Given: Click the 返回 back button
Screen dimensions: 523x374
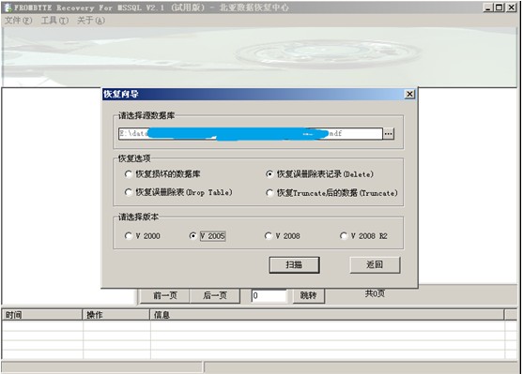Looking at the screenshot, I should tap(375, 264).
